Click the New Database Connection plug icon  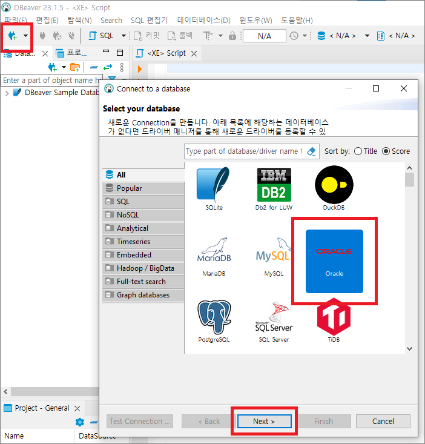[x=13, y=36]
